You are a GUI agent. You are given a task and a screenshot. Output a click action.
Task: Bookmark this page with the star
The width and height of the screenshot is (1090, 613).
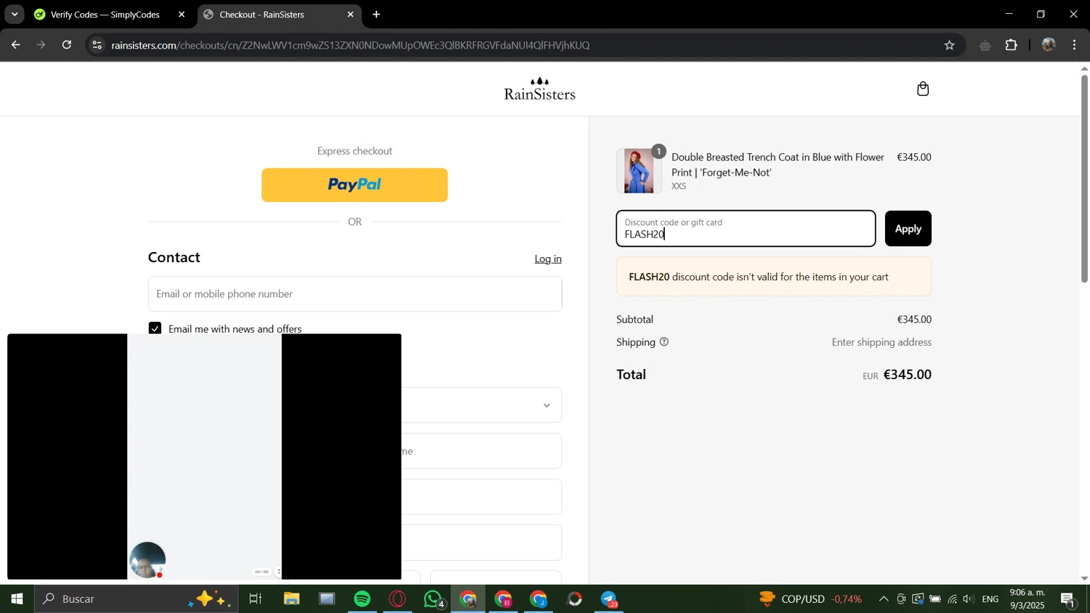tap(949, 45)
